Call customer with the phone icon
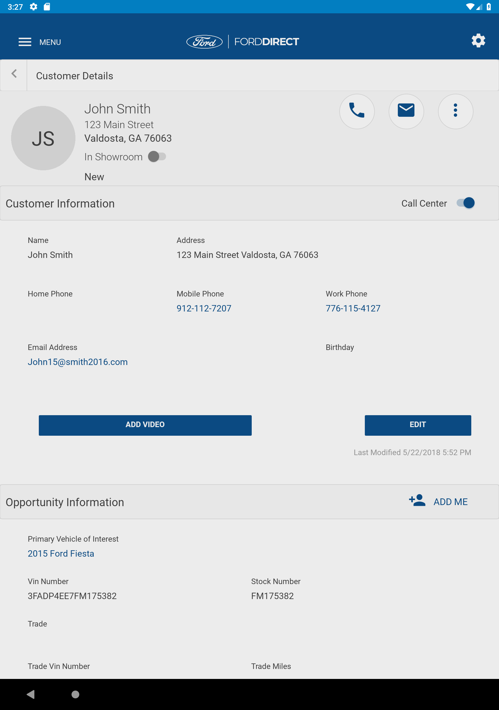 (x=357, y=111)
